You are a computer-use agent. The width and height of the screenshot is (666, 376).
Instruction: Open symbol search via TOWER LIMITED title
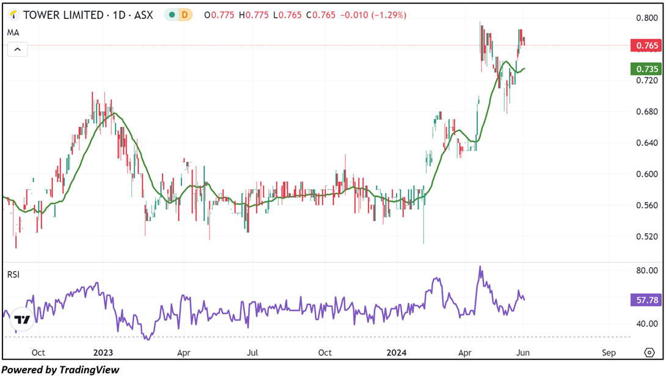coord(88,15)
